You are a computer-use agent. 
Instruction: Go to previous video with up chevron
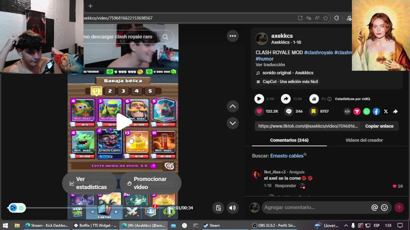233,106
